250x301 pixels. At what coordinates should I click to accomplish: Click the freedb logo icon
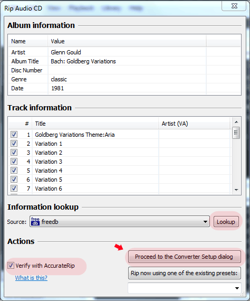coord(35,221)
